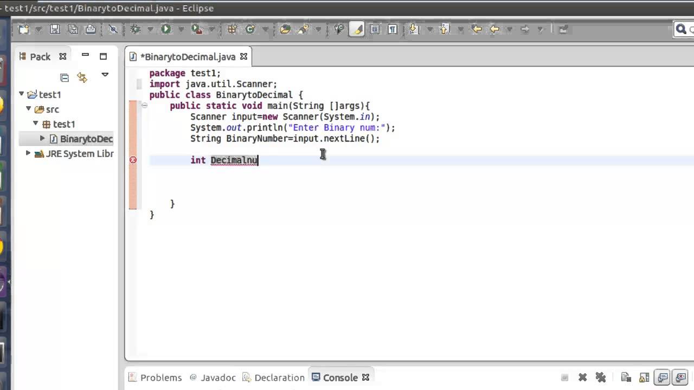Screen dimensions: 694x390
Task: Open the Run button dropdown arrow
Action: tap(181, 29)
